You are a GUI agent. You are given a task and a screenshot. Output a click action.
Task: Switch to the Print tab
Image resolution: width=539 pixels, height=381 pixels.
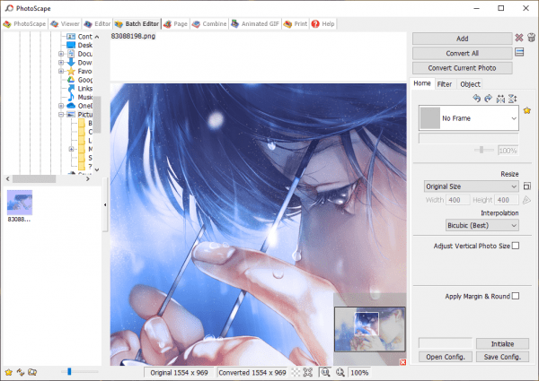pos(296,23)
